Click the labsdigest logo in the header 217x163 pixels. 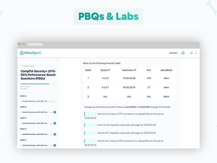30,53
